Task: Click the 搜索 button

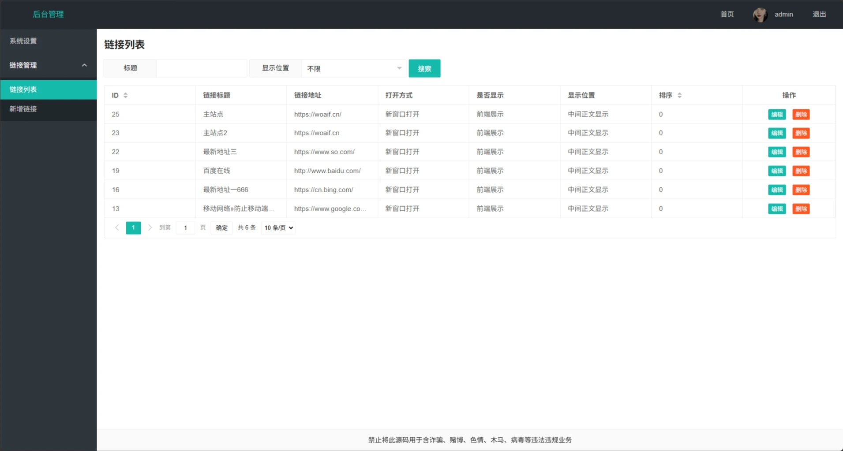Action: 424,68
